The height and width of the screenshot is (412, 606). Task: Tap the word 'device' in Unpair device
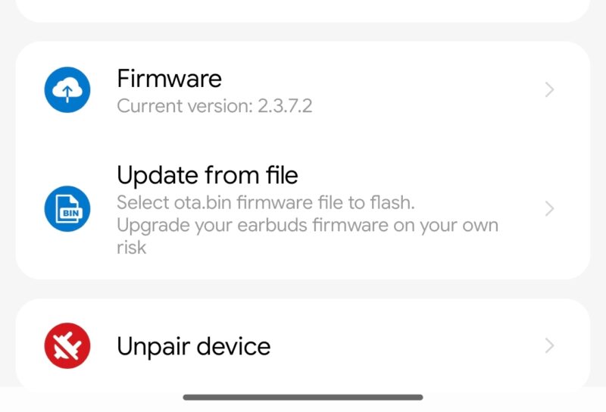[x=233, y=346]
